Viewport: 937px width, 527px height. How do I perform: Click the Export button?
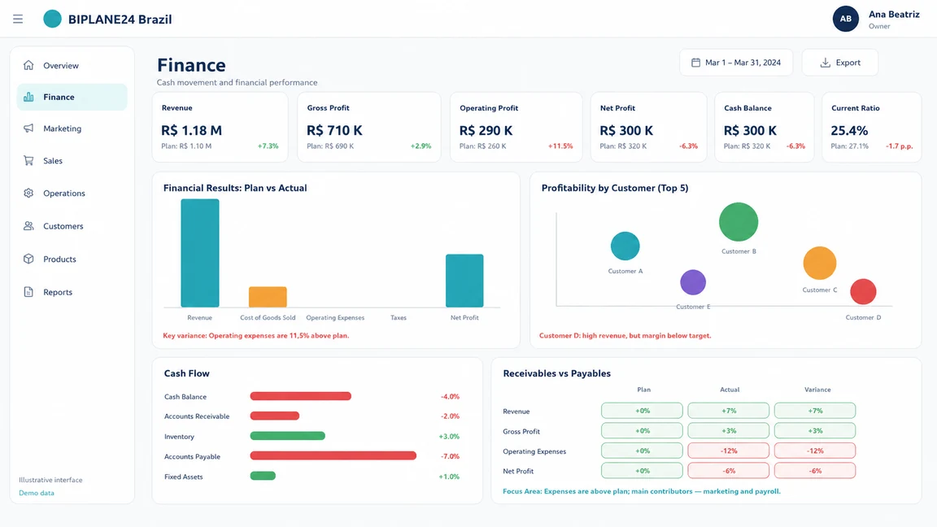(x=839, y=62)
